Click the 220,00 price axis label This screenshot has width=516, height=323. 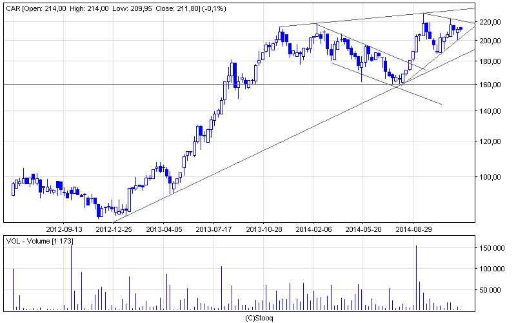point(490,22)
